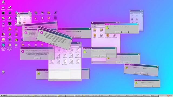Select the white document file in right explorer window
Image resolution: width=173 pixels, height=97 pixels.
[x=101, y=35]
